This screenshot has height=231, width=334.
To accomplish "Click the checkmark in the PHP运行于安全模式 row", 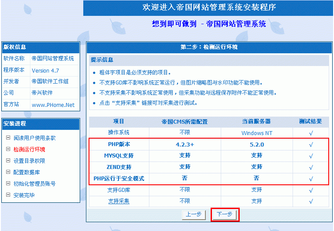I will [311, 179].
